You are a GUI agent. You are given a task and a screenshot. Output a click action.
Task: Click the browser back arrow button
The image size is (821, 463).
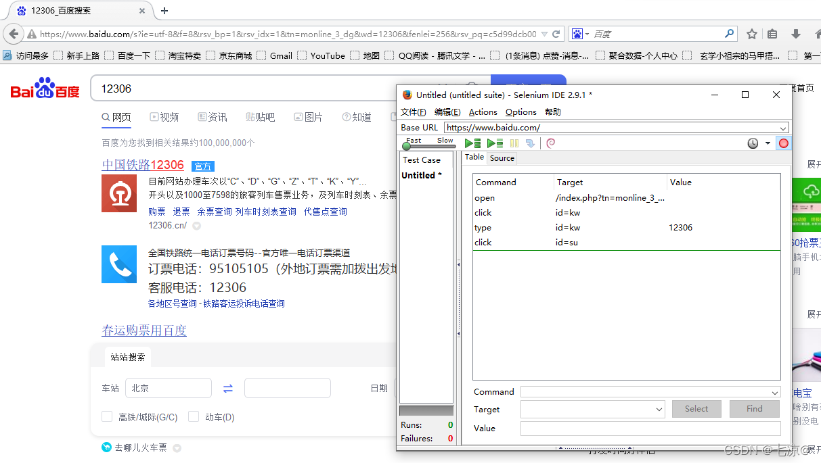pyautogui.click(x=13, y=34)
